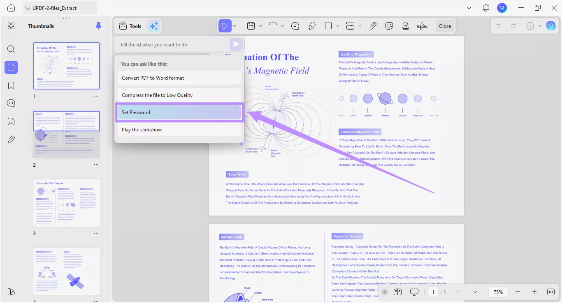Open the bookmarks sidebar icon
The height and width of the screenshot is (303, 562).
click(11, 85)
